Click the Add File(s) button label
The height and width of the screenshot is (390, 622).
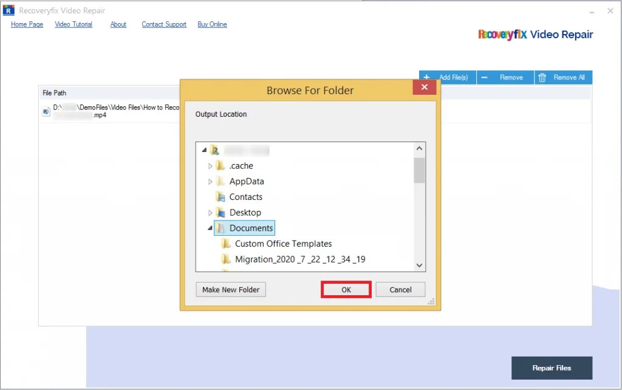453,77
